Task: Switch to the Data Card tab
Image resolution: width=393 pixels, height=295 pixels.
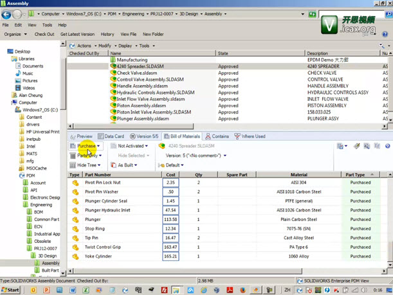Action: pos(113,136)
